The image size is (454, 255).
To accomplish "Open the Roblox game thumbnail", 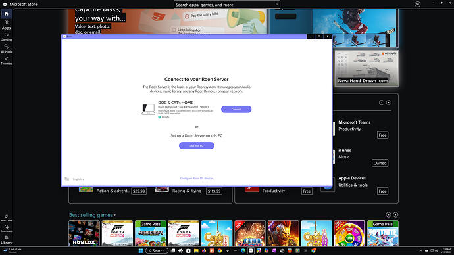I will (x=84, y=233).
